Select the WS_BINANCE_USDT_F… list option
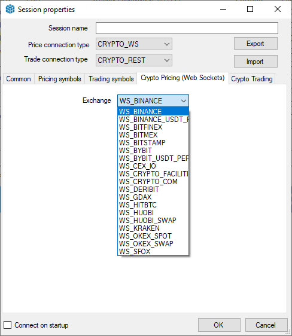The image size is (292, 336). [153, 120]
